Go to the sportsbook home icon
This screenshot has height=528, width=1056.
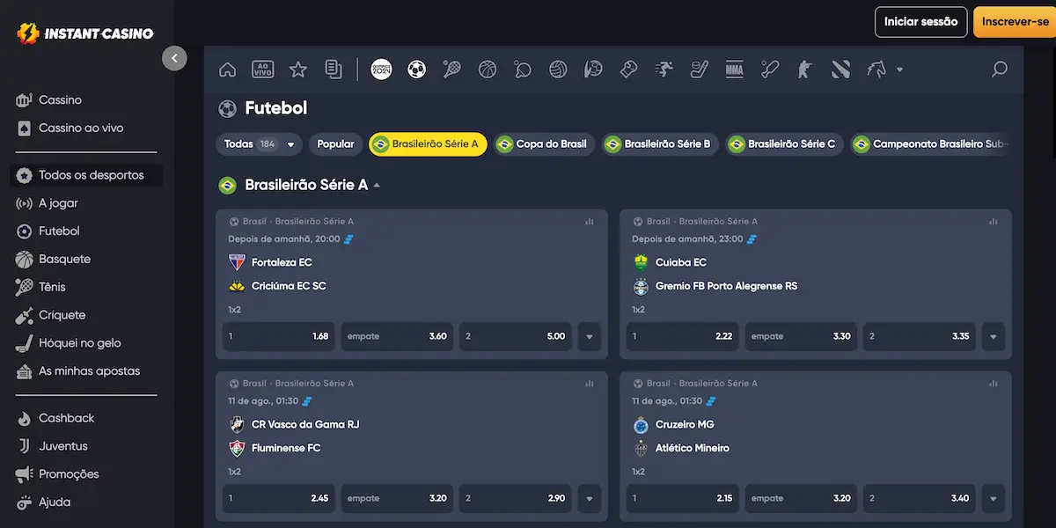pyautogui.click(x=227, y=70)
